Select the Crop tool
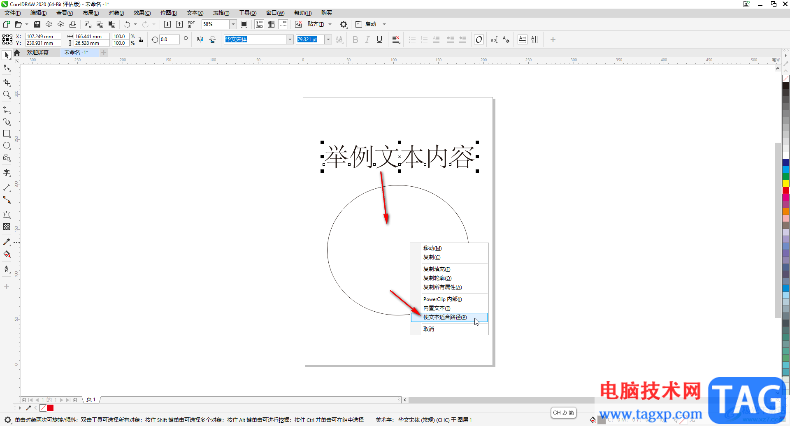The height and width of the screenshot is (426, 790). click(7, 83)
